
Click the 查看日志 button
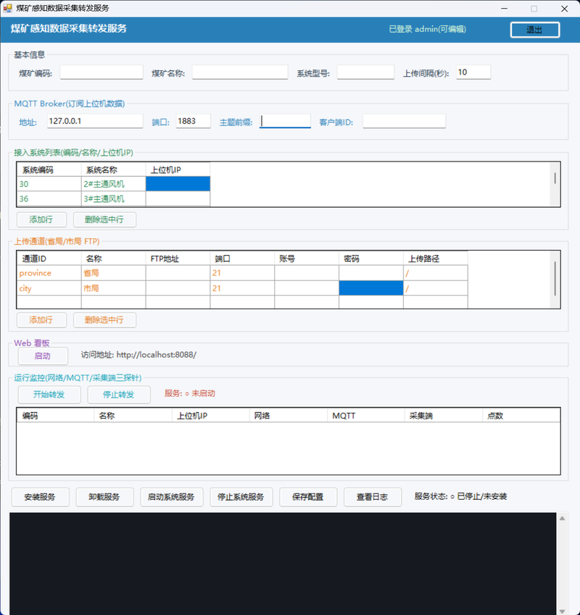(x=373, y=497)
